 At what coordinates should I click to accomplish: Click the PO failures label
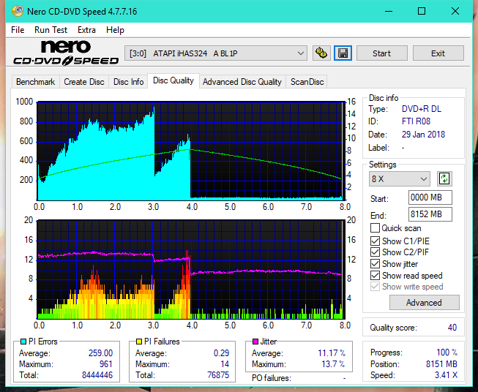(x=272, y=378)
